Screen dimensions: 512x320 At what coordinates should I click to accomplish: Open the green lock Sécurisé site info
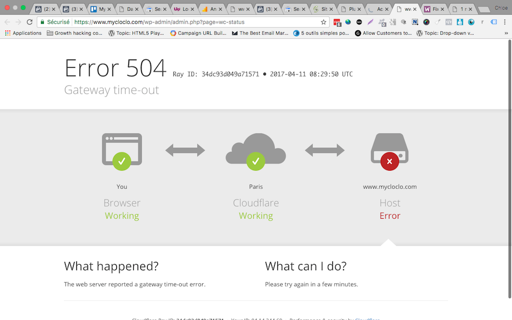pyautogui.click(x=55, y=22)
